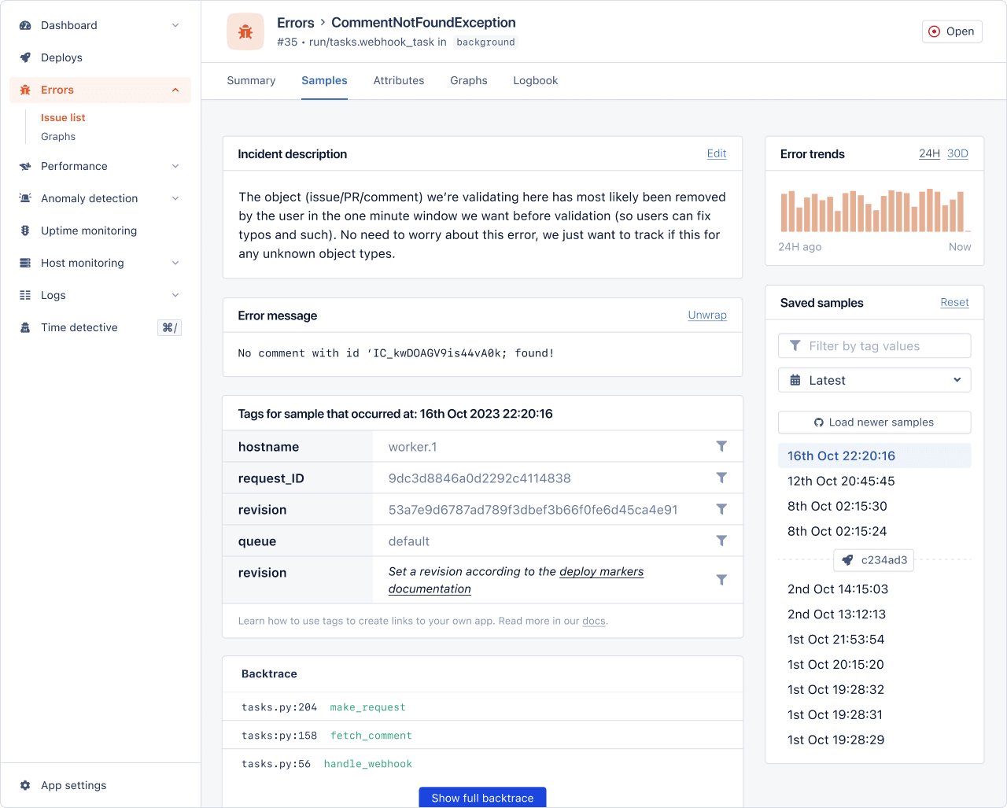
Task: Open the Latest sort dropdown
Action: [875, 380]
